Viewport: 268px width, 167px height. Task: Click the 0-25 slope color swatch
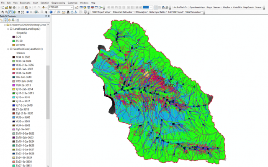[x=14, y=37]
